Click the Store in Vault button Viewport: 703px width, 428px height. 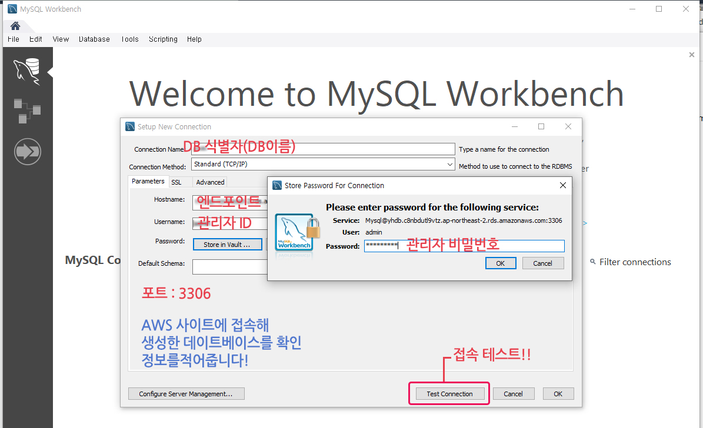click(227, 244)
